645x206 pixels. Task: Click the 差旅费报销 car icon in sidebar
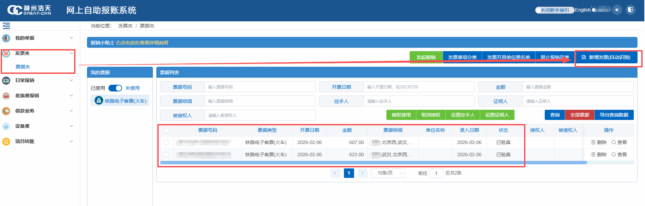tap(6, 96)
